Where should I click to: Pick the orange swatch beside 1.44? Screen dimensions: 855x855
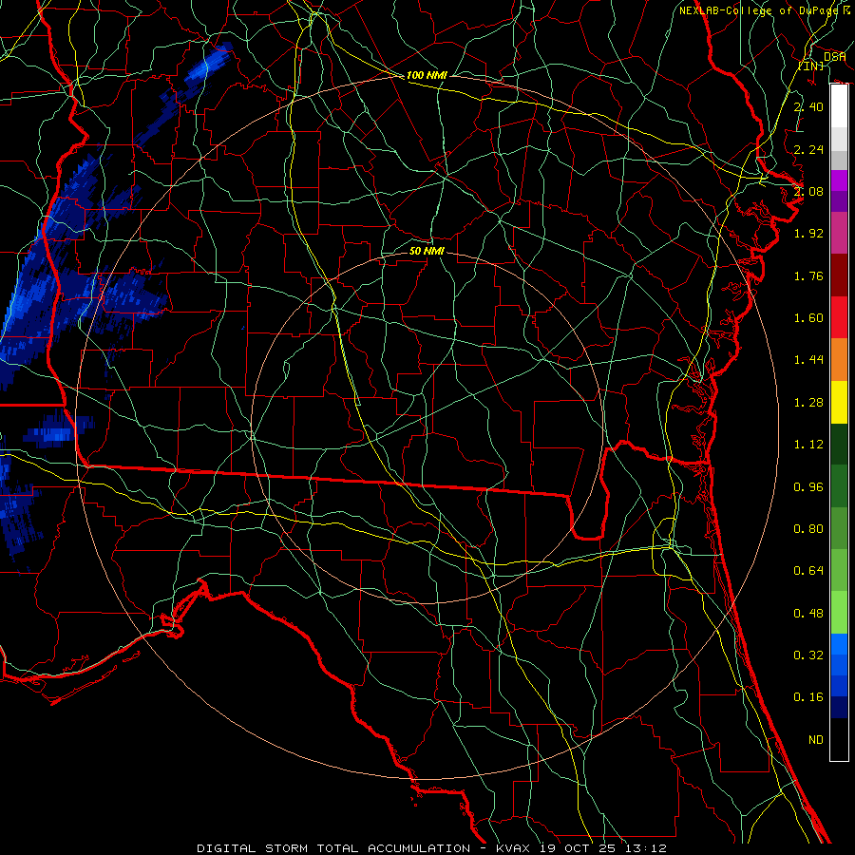[839, 359]
